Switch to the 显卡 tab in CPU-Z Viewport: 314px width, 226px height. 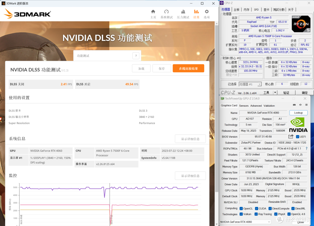click(266, 10)
